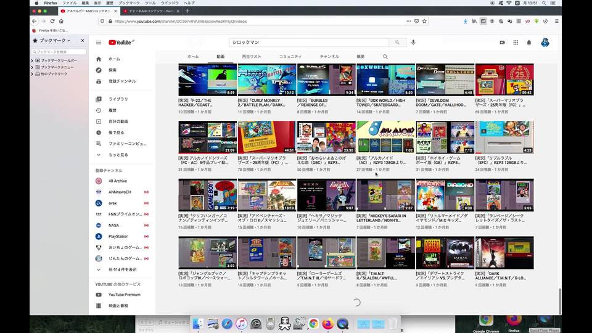592x333 pixels.
Task: Expand ブックマークメニュー tree folder
Action: pyautogui.click(x=32, y=67)
